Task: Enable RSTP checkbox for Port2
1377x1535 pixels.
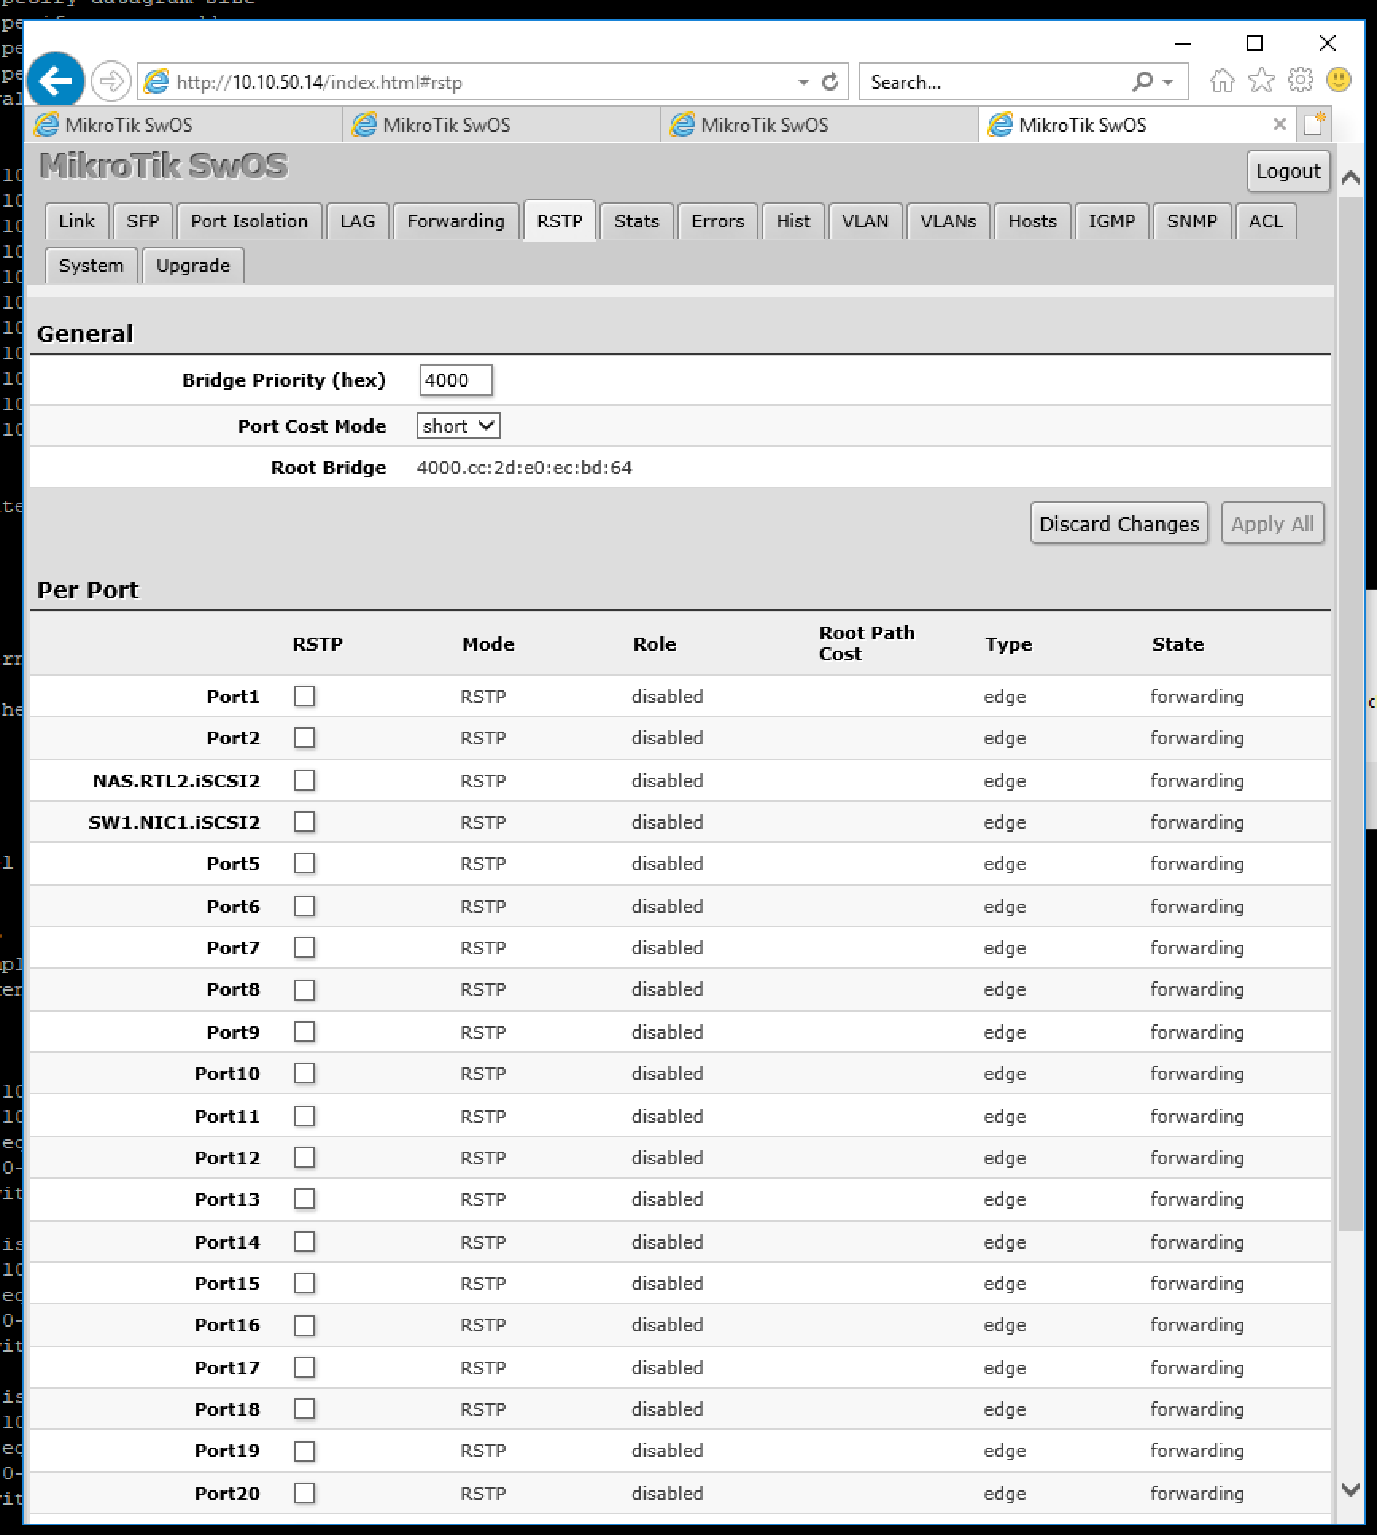Action: (x=304, y=738)
